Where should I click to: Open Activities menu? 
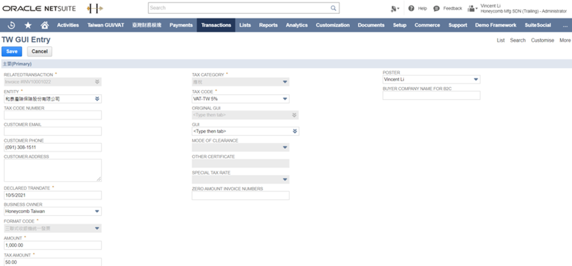(68, 25)
